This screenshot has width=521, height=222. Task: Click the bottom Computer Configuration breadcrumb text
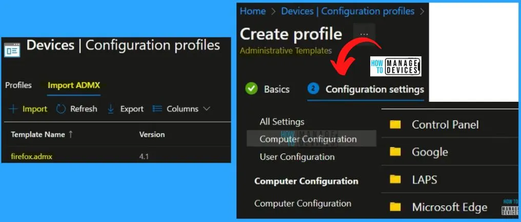(x=303, y=203)
